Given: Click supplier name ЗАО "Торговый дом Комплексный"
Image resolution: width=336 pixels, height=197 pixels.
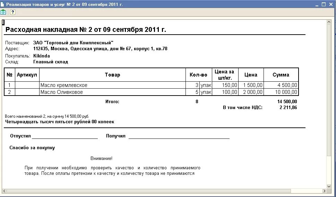Looking at the screenshot, I should 73,43.
